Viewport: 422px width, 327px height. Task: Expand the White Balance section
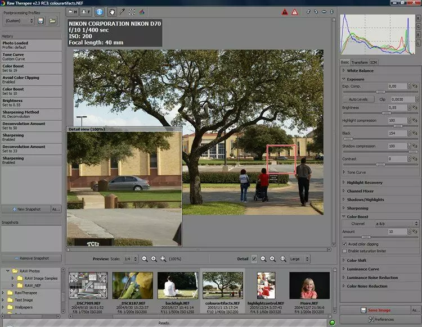360,71
